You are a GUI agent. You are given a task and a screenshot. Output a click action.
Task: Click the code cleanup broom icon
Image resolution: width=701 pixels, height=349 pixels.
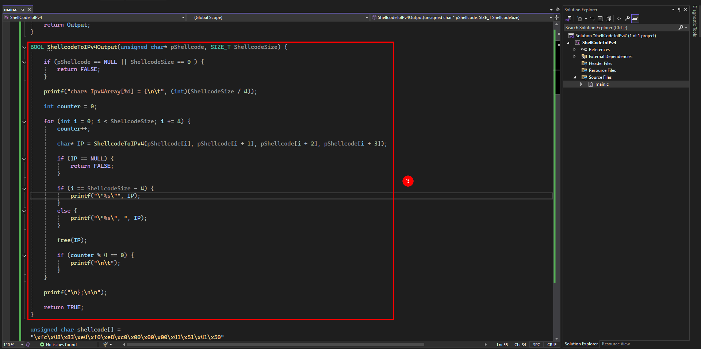pos(106,345)
